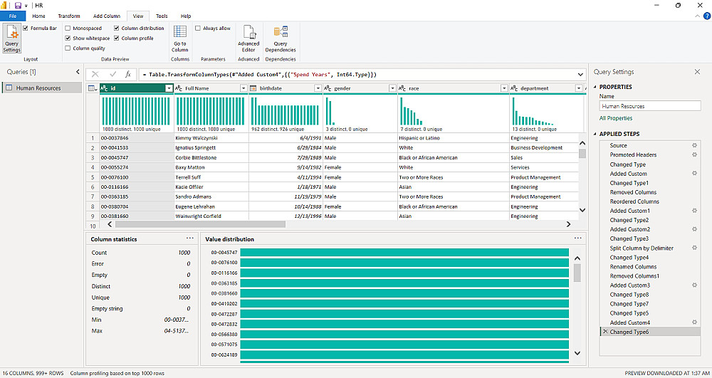
Task: Open filter dropdown for Full Name column
Action: tap(243, 88)
